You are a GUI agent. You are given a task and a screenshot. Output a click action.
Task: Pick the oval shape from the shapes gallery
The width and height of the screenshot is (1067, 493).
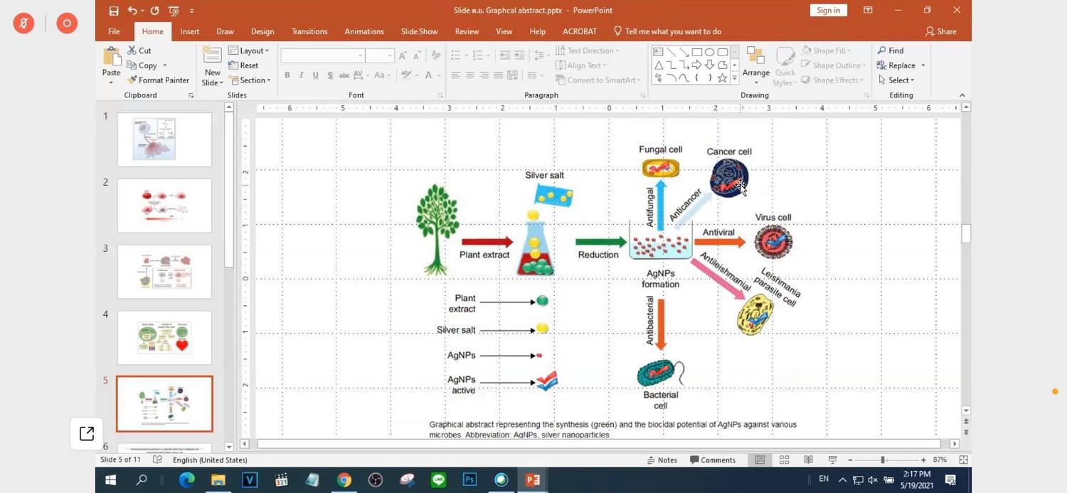coord(710,52)
